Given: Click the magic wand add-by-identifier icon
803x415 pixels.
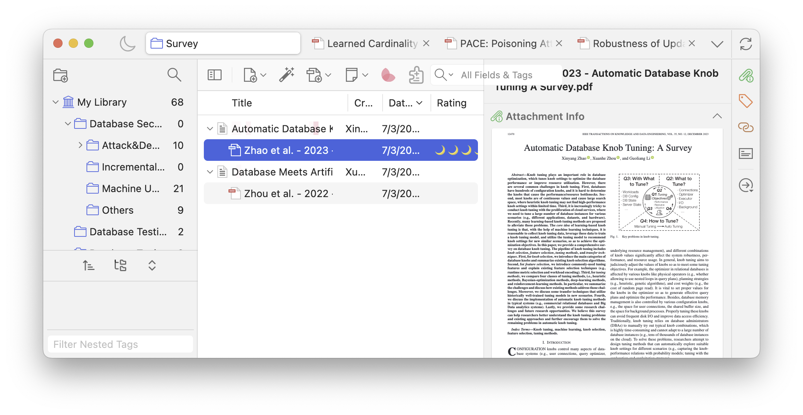Looking at the screenshot, I should click(x=287, y=75).
